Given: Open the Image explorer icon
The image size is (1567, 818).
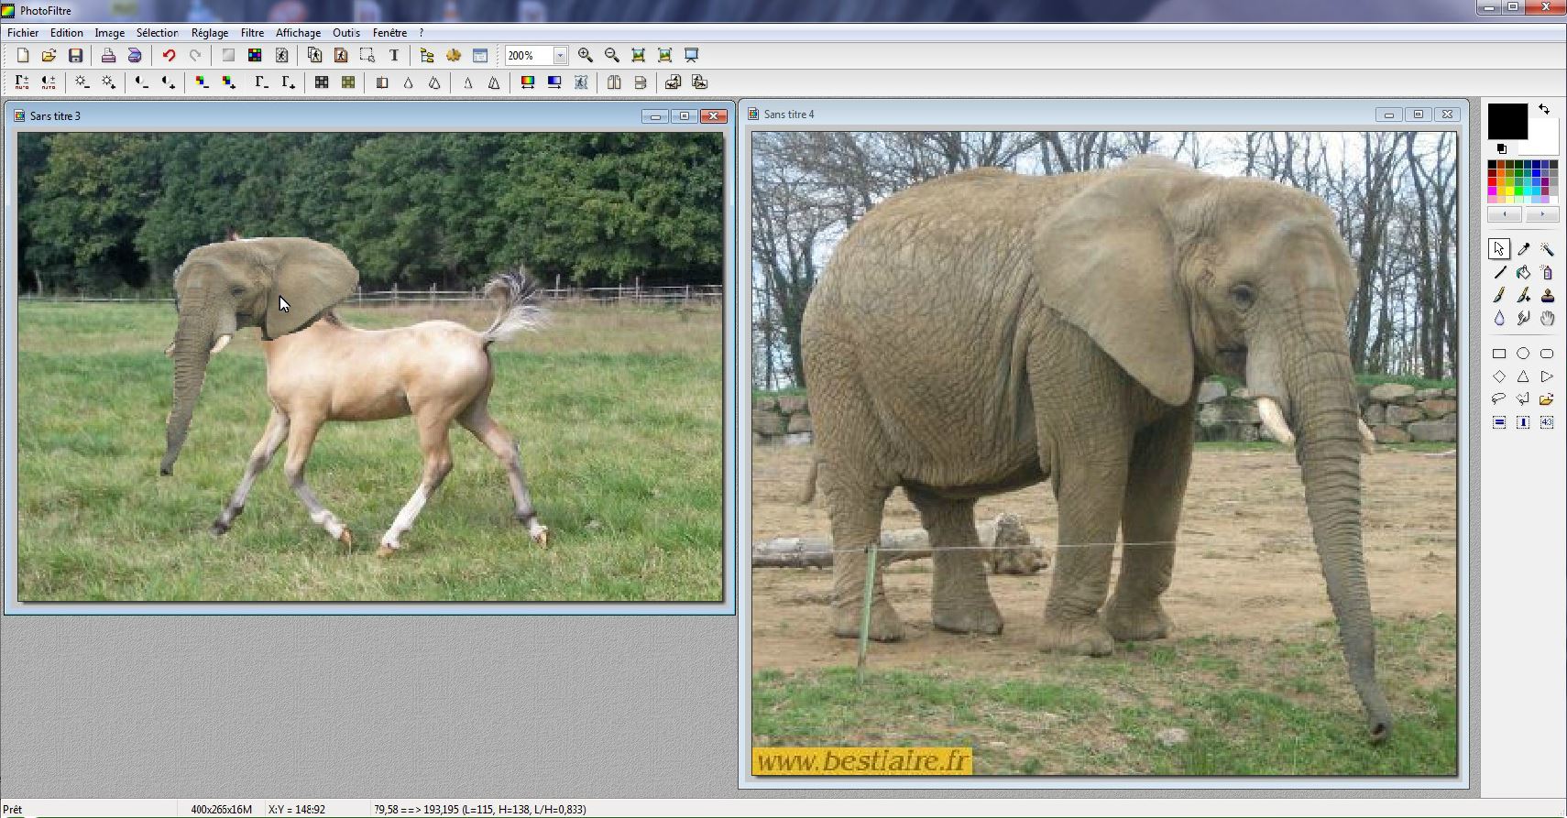Looking at the screenshot, I should [x=427, y=56].
